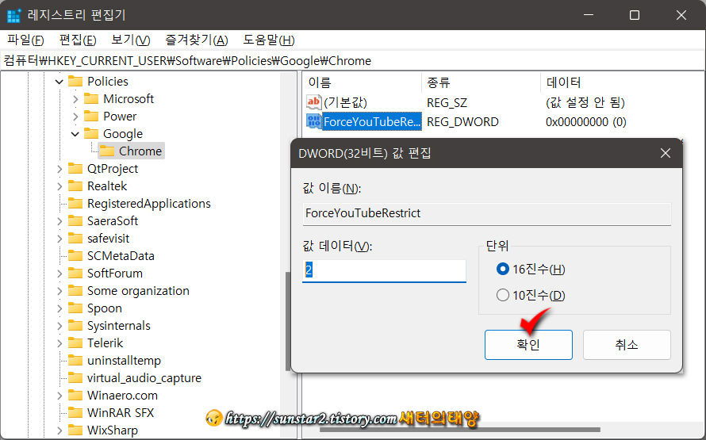Click the WixSharp folder icon
This screenshot has width=706, height=440.
coord(75,430)
